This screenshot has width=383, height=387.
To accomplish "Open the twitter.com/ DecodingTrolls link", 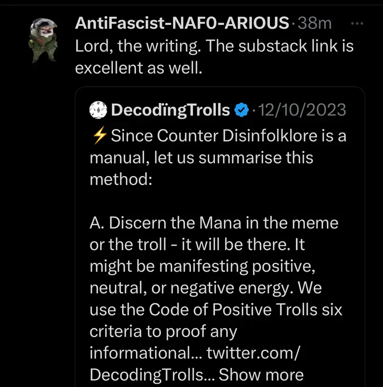I will click(x=253, y=354).
